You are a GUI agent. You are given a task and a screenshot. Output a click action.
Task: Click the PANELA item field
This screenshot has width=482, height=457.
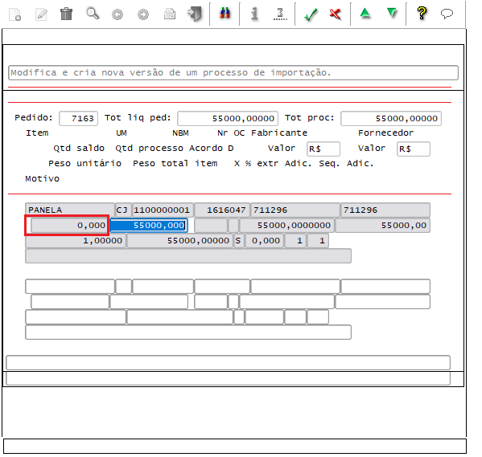coord(70,210)
